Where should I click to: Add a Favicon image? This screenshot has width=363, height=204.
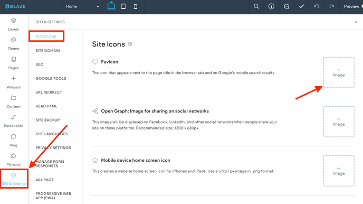pos(339,72)
